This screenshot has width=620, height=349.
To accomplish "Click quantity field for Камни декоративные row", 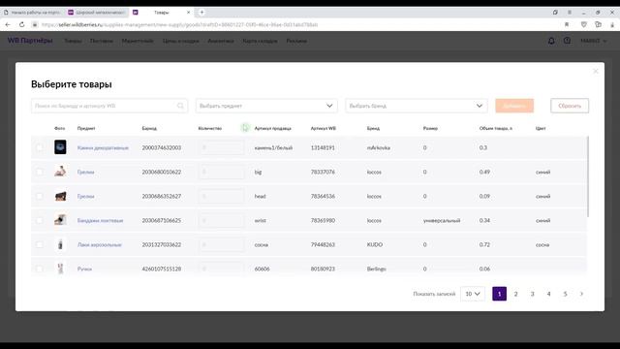I will (221, 147).
